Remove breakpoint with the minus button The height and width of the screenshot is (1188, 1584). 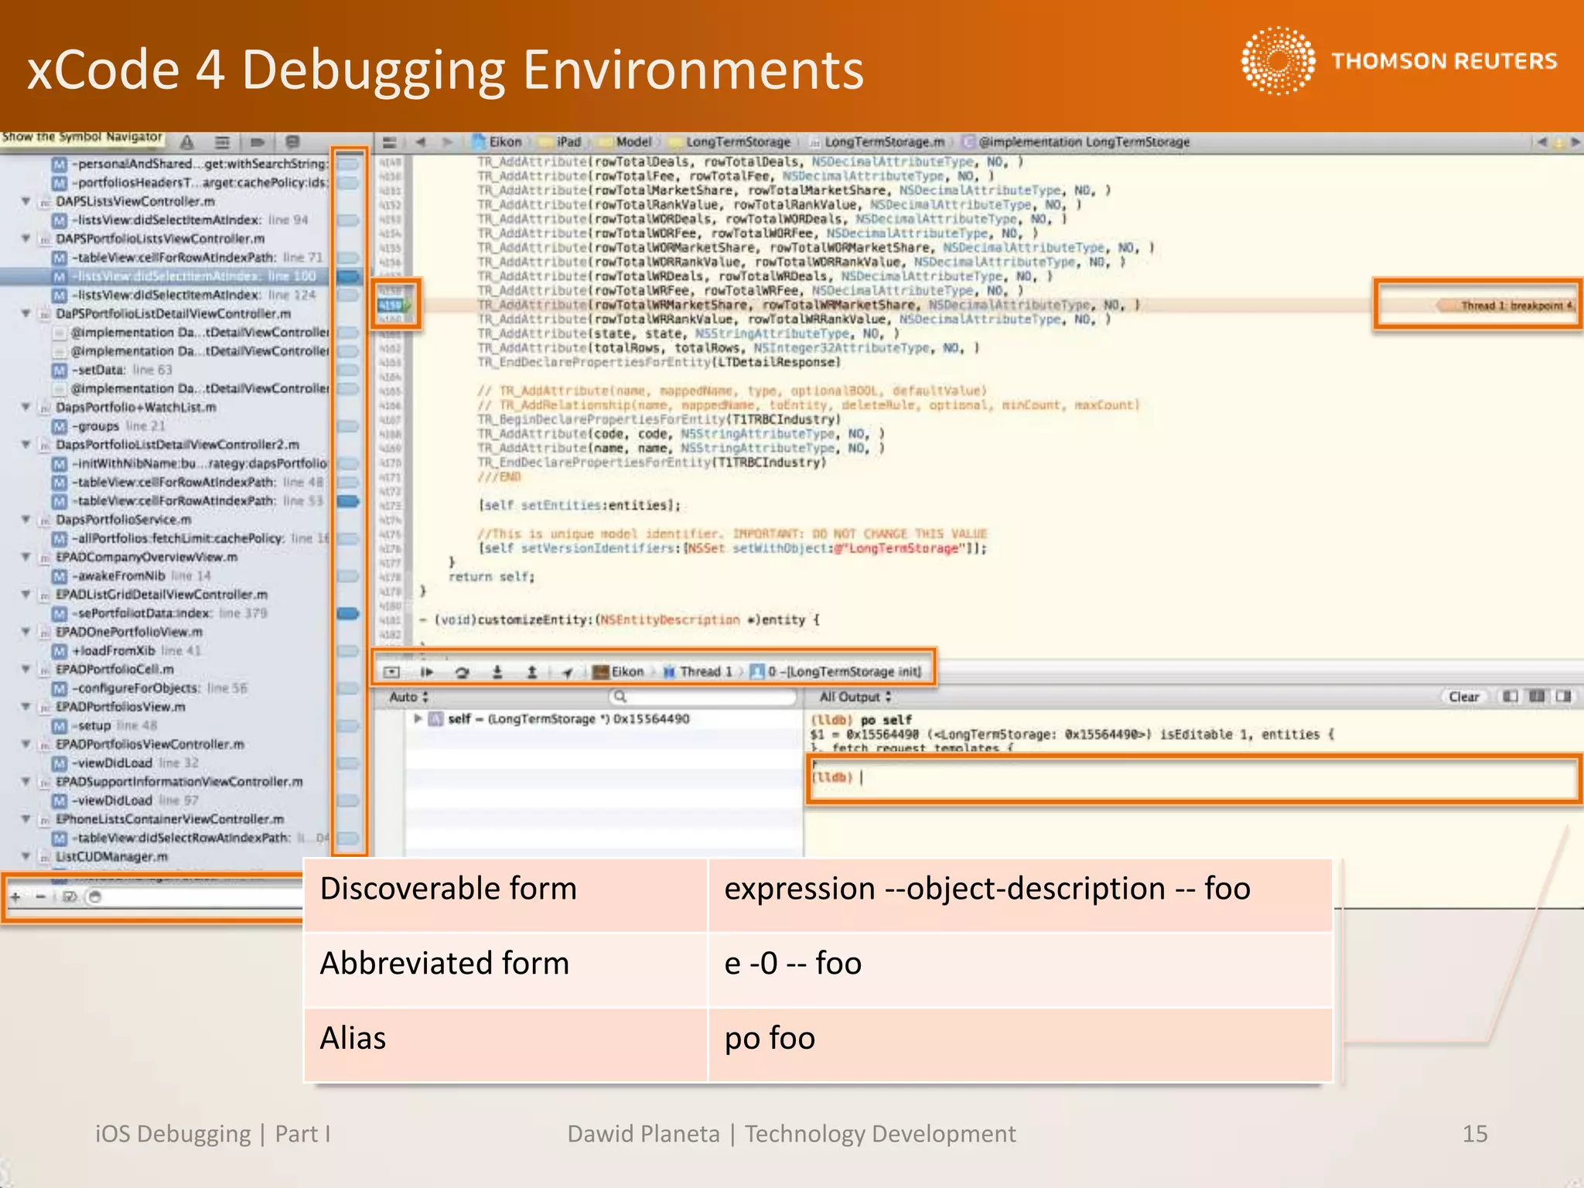point(41,897)
